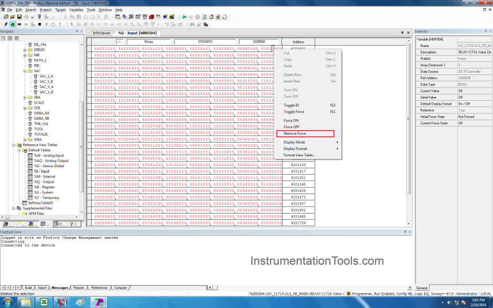Click the General tab in Inspector
The image size is (493, 308).
coord(421,287)
